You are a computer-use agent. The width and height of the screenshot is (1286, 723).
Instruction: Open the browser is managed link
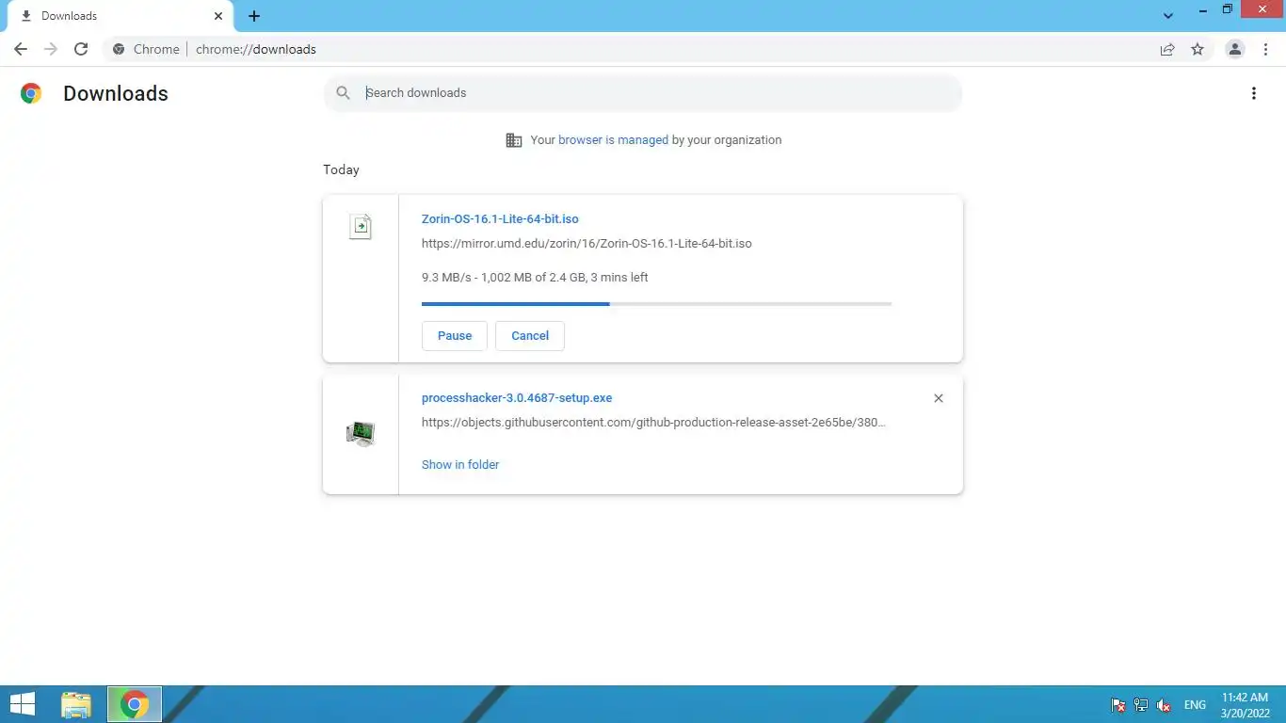point(613,139)
